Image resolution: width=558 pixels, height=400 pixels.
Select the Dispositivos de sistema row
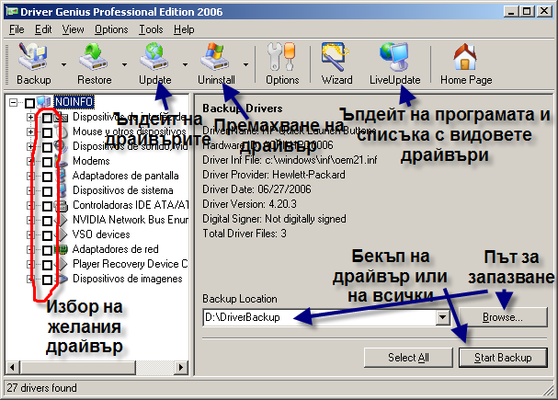123,190
